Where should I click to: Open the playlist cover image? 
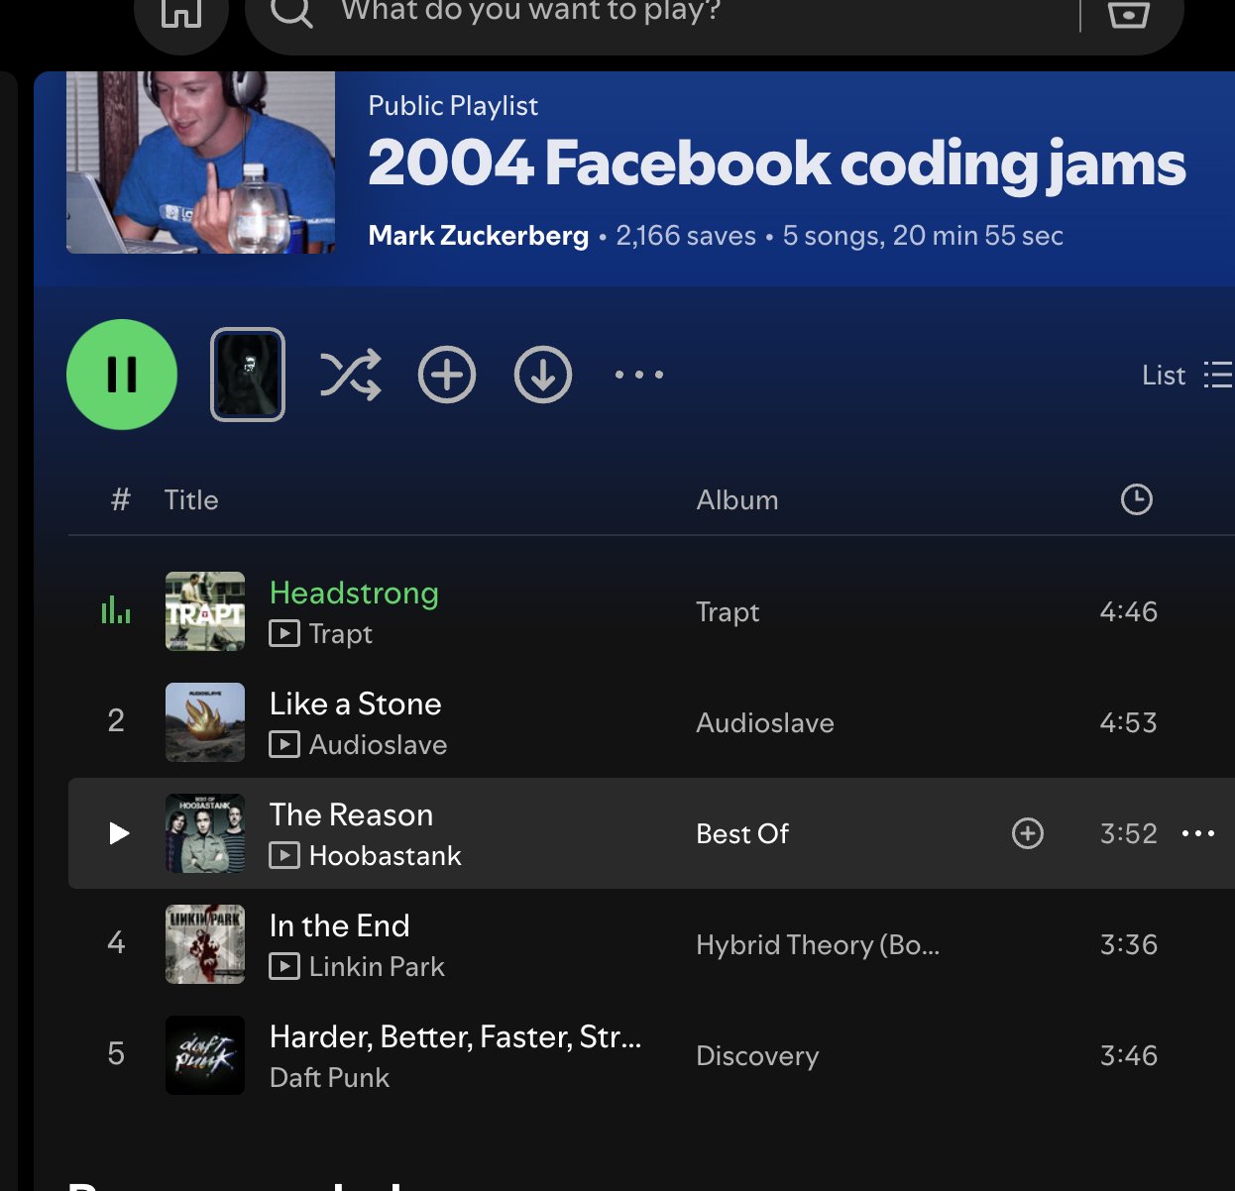coord(200,162)
